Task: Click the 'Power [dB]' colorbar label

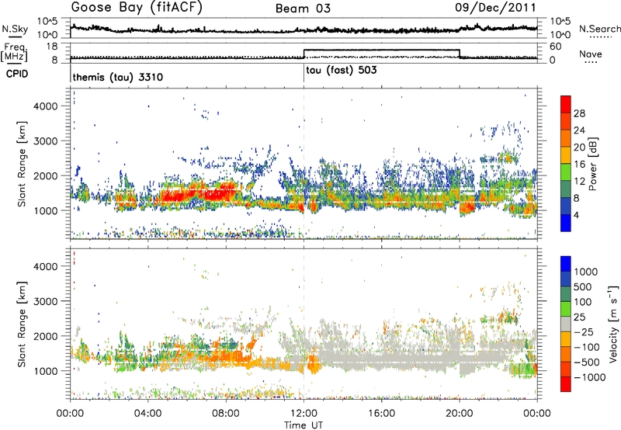Action: click(592, 164)
